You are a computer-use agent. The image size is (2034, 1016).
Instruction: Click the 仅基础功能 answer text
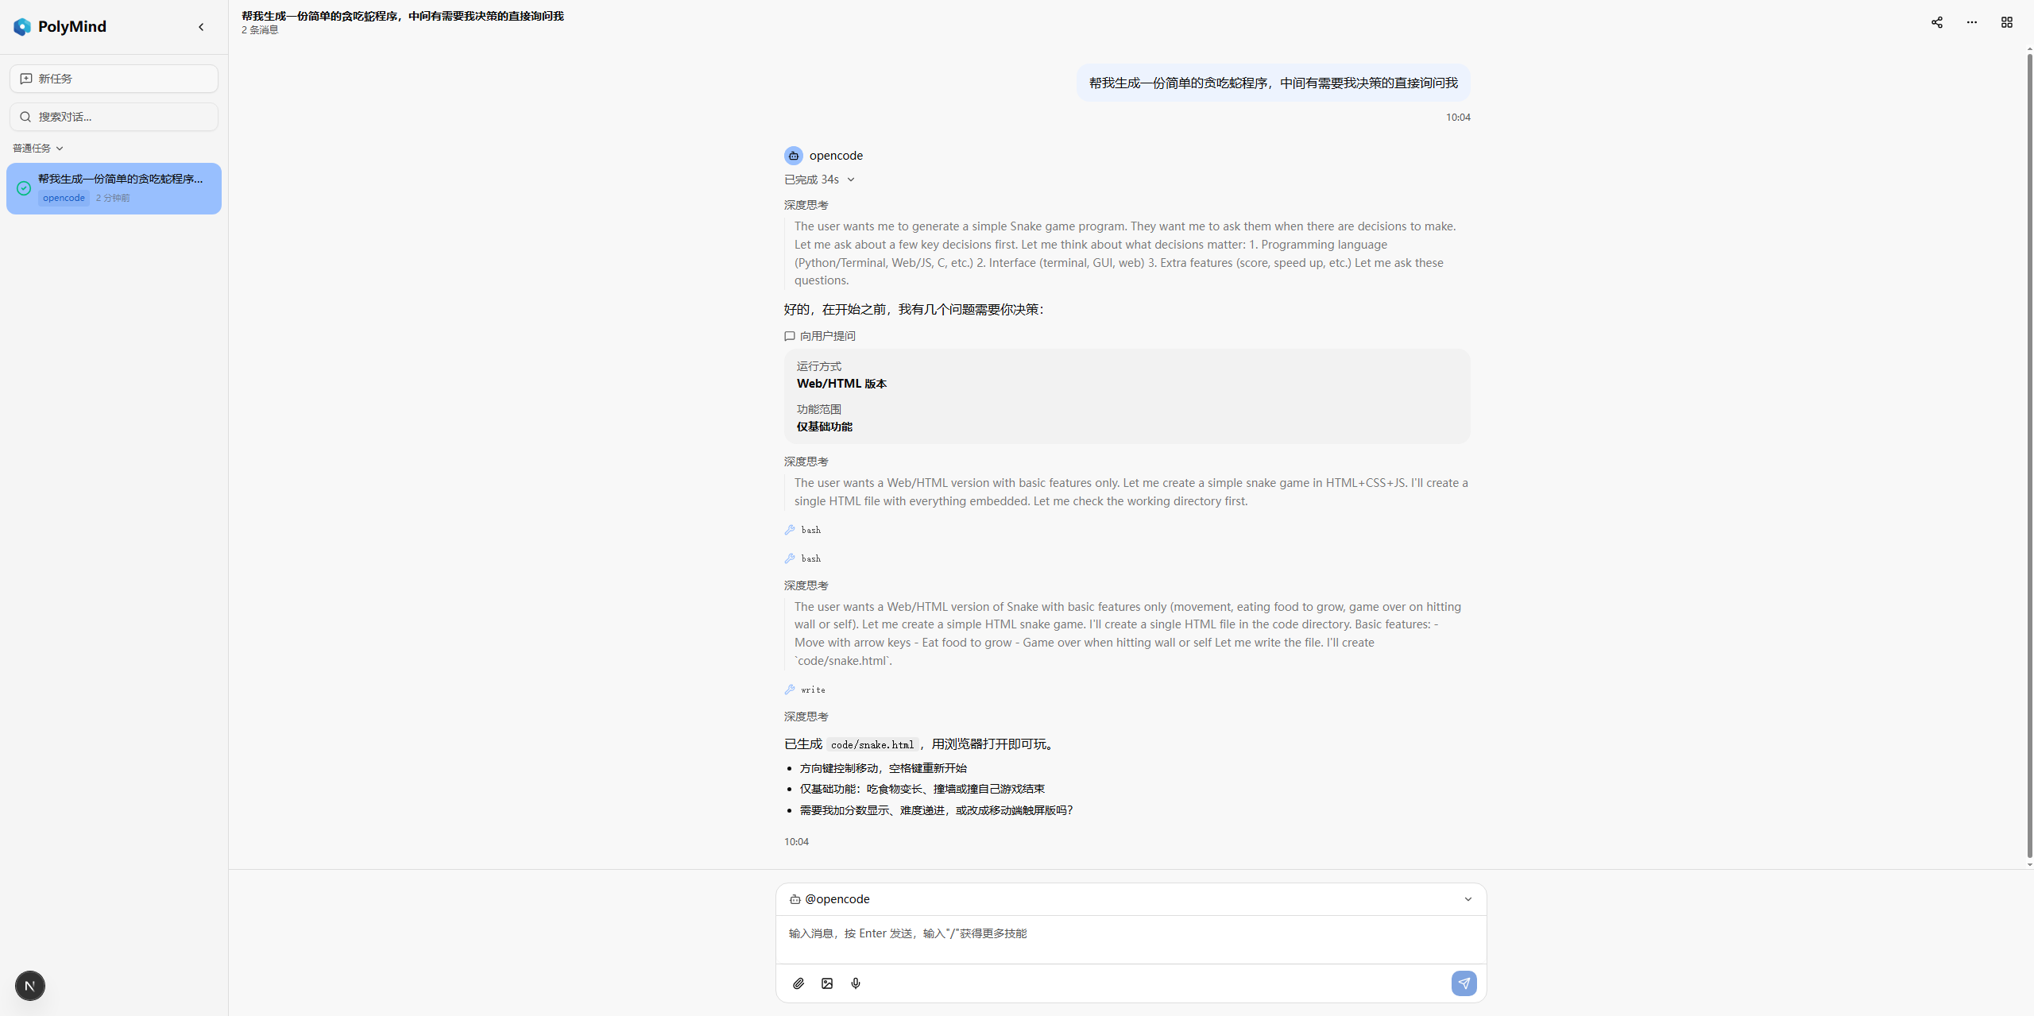[x=824, y=427]
